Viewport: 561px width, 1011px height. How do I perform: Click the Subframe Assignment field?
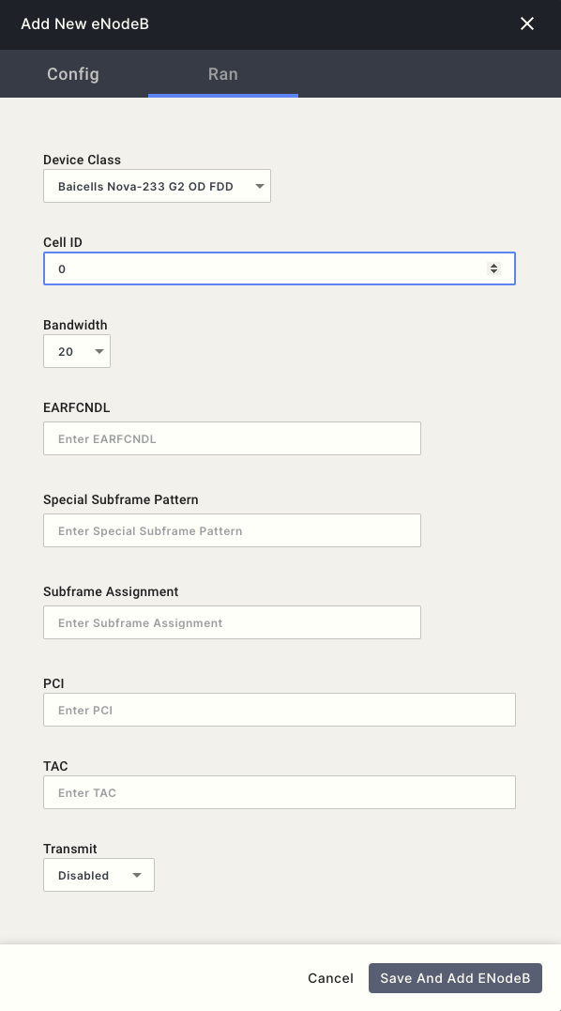232,622
